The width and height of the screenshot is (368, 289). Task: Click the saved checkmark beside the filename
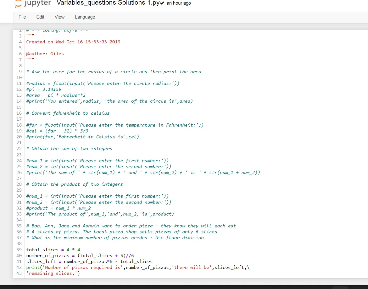click(x=163, y=3)
